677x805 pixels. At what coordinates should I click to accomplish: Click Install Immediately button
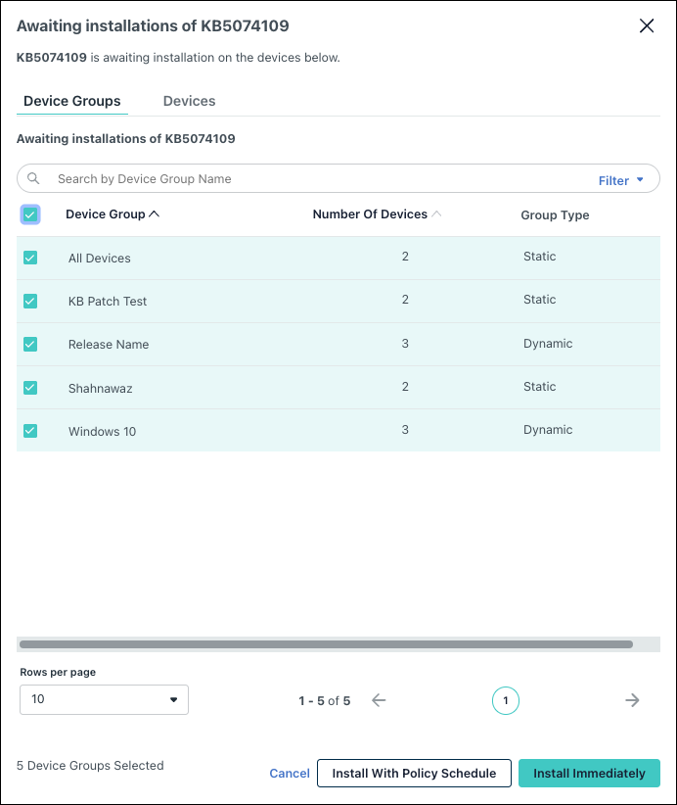(x=589, y=773)
